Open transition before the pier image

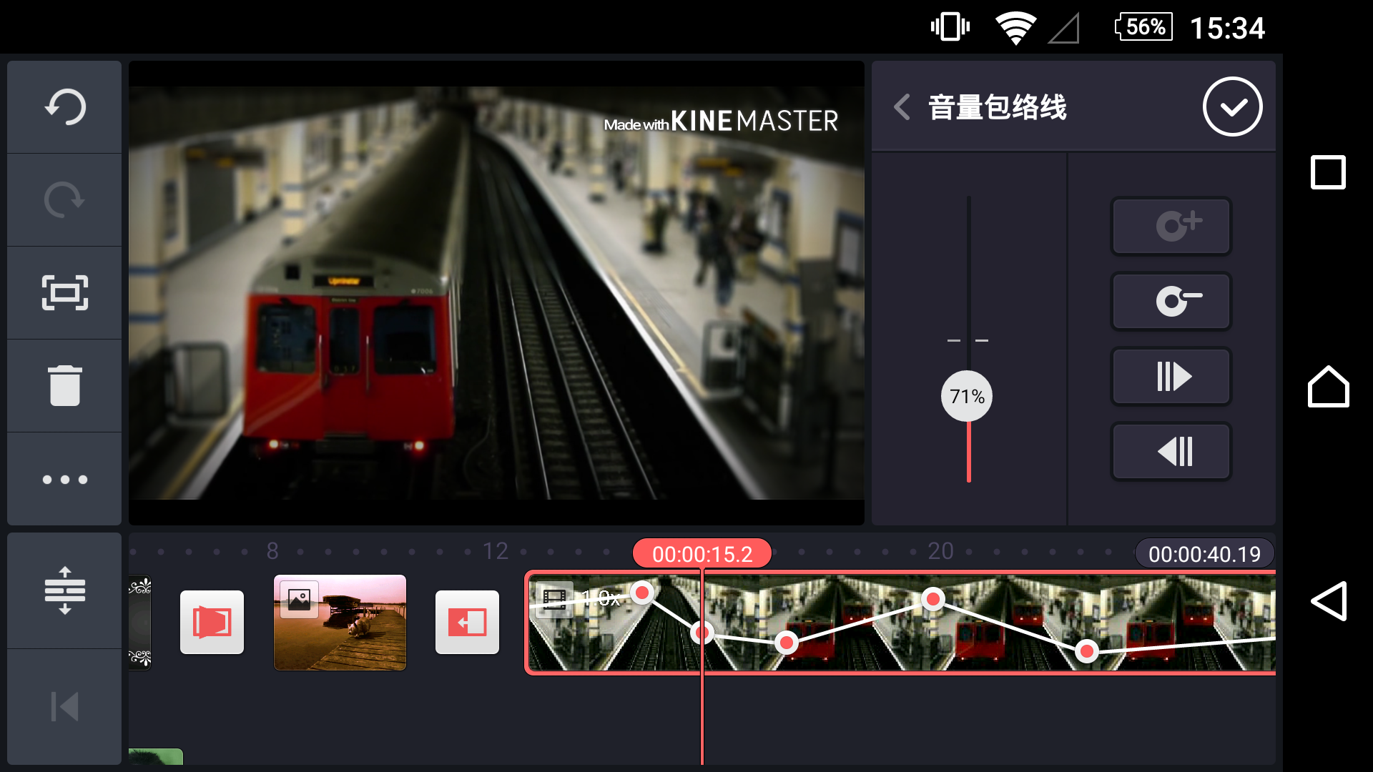(x=212, y=622)
